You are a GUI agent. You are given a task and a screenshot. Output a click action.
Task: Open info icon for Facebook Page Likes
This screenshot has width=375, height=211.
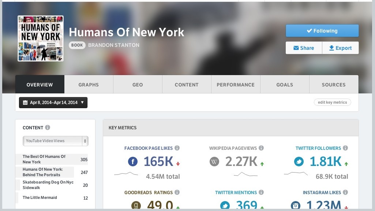[177, 148]
